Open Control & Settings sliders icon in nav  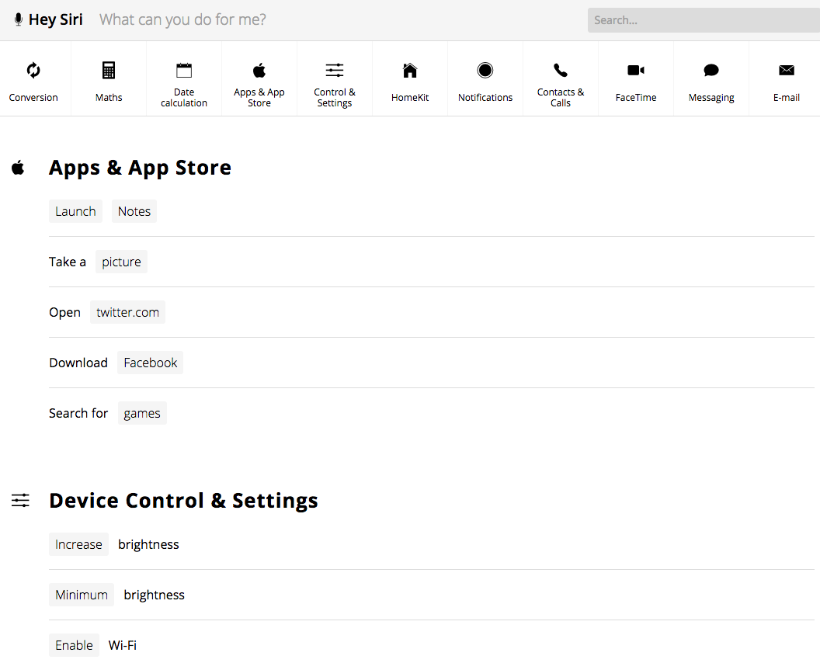(x=335, y=70)
